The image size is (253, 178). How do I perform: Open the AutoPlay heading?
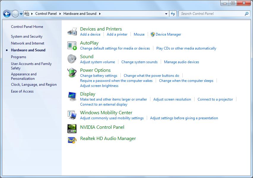pyautogui.click(x=89, y=43)
